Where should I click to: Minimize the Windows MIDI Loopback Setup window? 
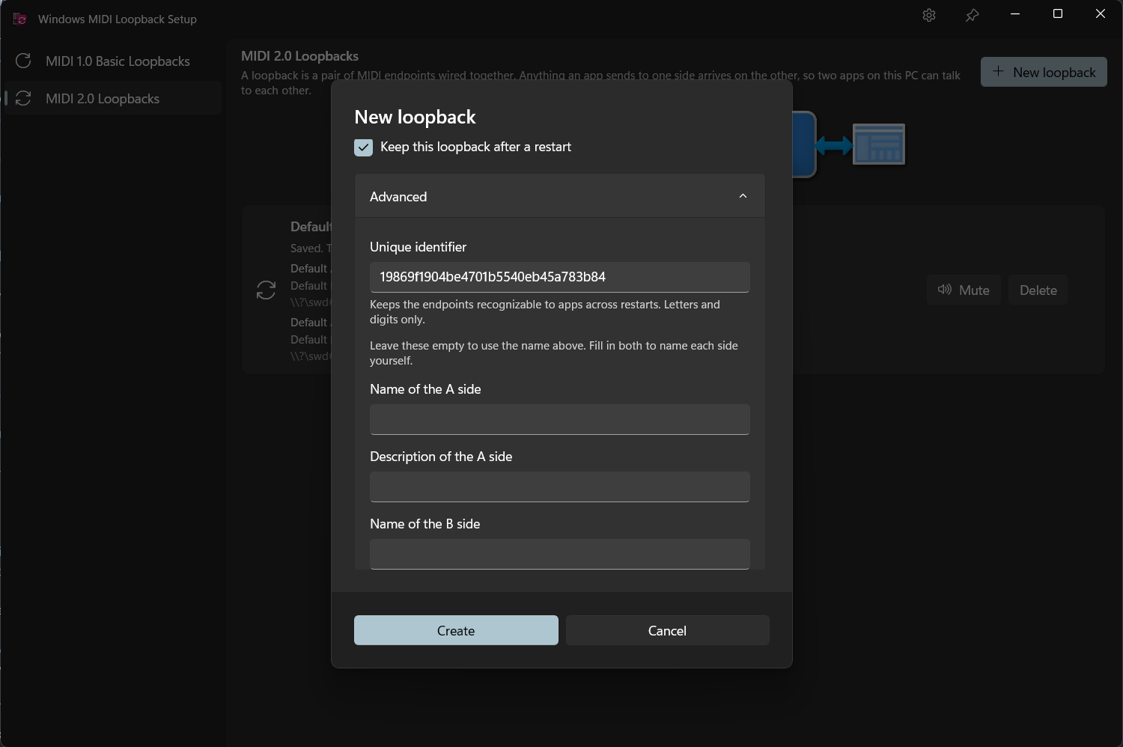(x=1015, y=13)
